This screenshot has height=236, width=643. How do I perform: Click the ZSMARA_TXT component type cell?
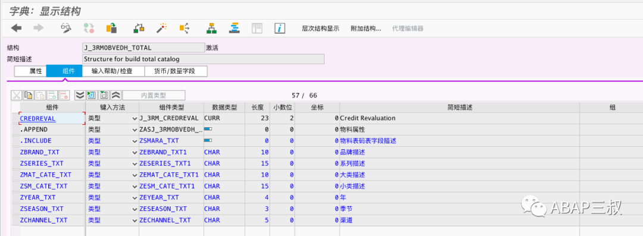click(x=171, y=141)
